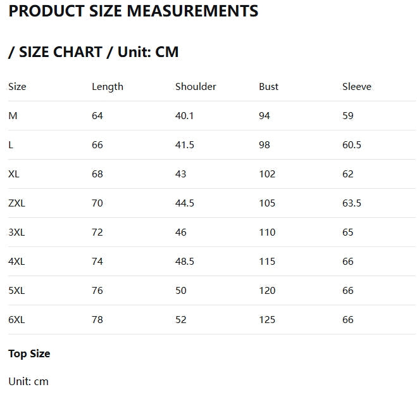This screenshot has width=417, height=394.
Task: Click the 60.5 sleeve value
Action: (x=352, y=145)
